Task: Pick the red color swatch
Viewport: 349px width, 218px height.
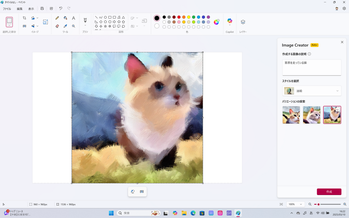Action: pos(179,17)
